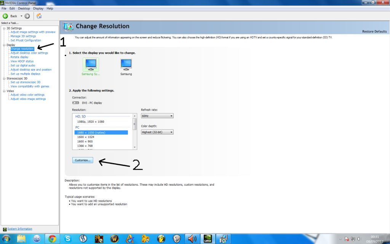The width and height of the screenshot is (390, 244).
Task: Collapse the 3D Settings tree node
Action: [x=4, y=28]
